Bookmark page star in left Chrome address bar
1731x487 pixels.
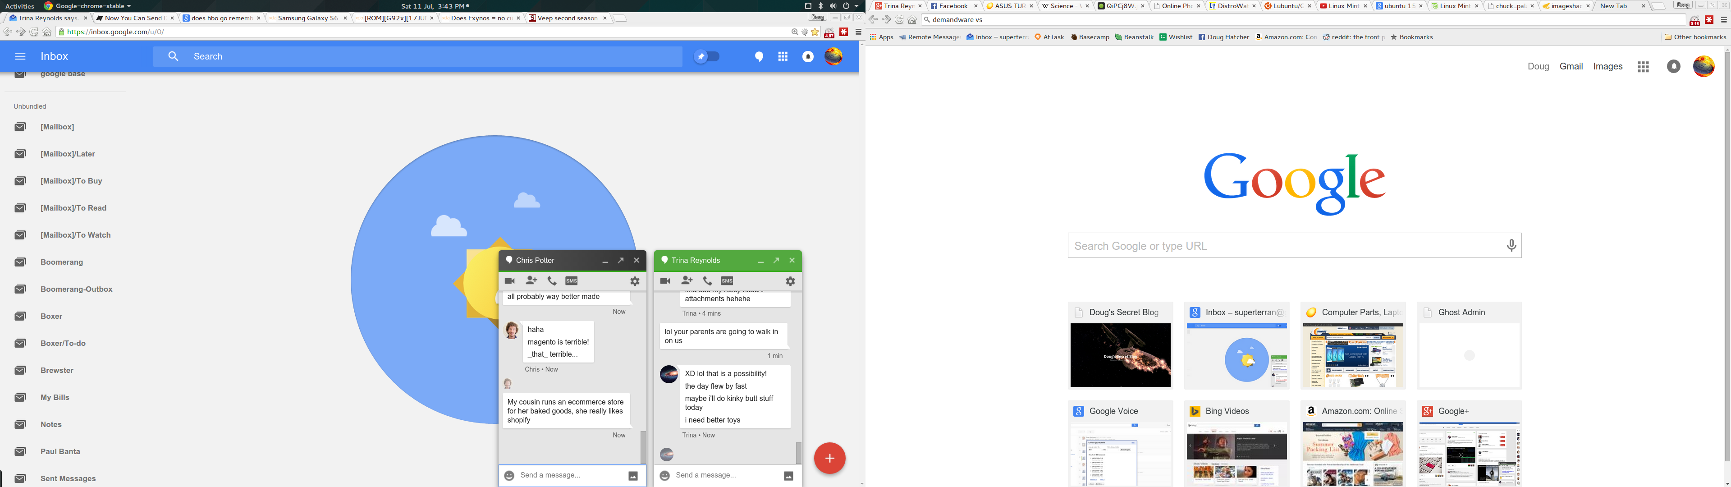pos(815,32)
